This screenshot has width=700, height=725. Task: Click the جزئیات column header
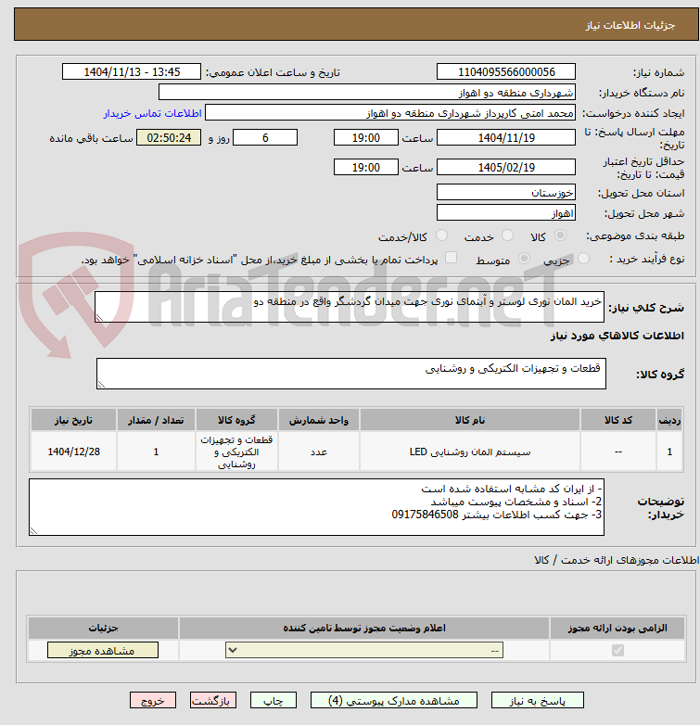(x=103, y=628)
